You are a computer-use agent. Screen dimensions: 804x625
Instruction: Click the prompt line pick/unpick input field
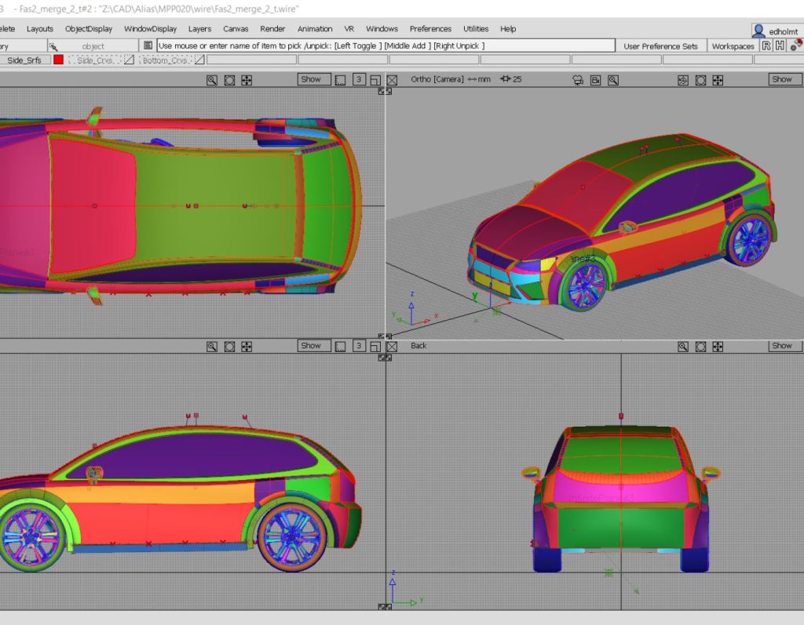[x=386, y=45]
